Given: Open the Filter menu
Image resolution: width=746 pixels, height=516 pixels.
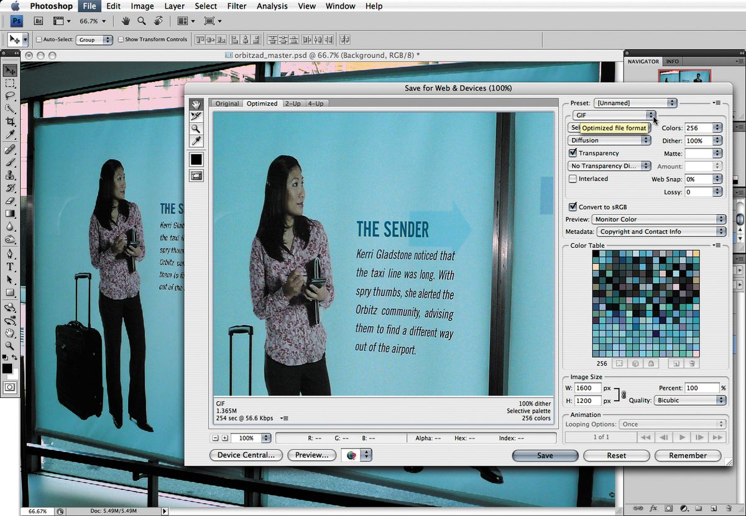Looking at the screenshot, I should pos(236,6).
